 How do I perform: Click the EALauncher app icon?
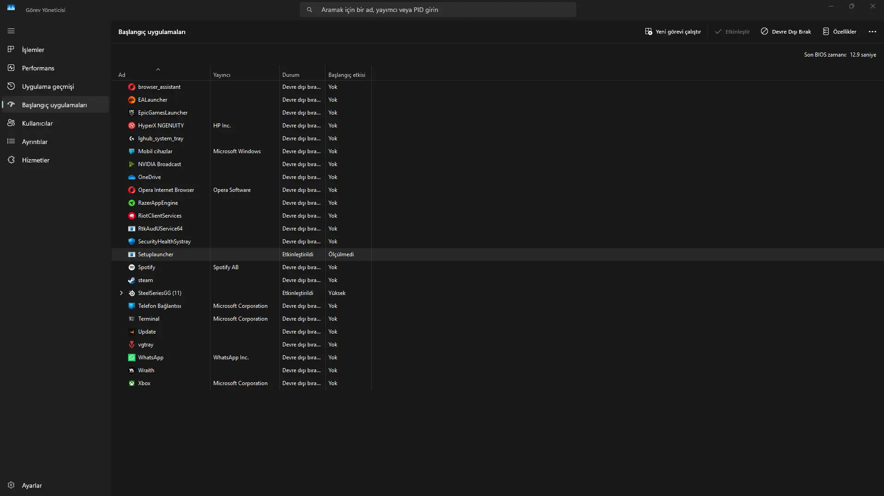(132, 100)
